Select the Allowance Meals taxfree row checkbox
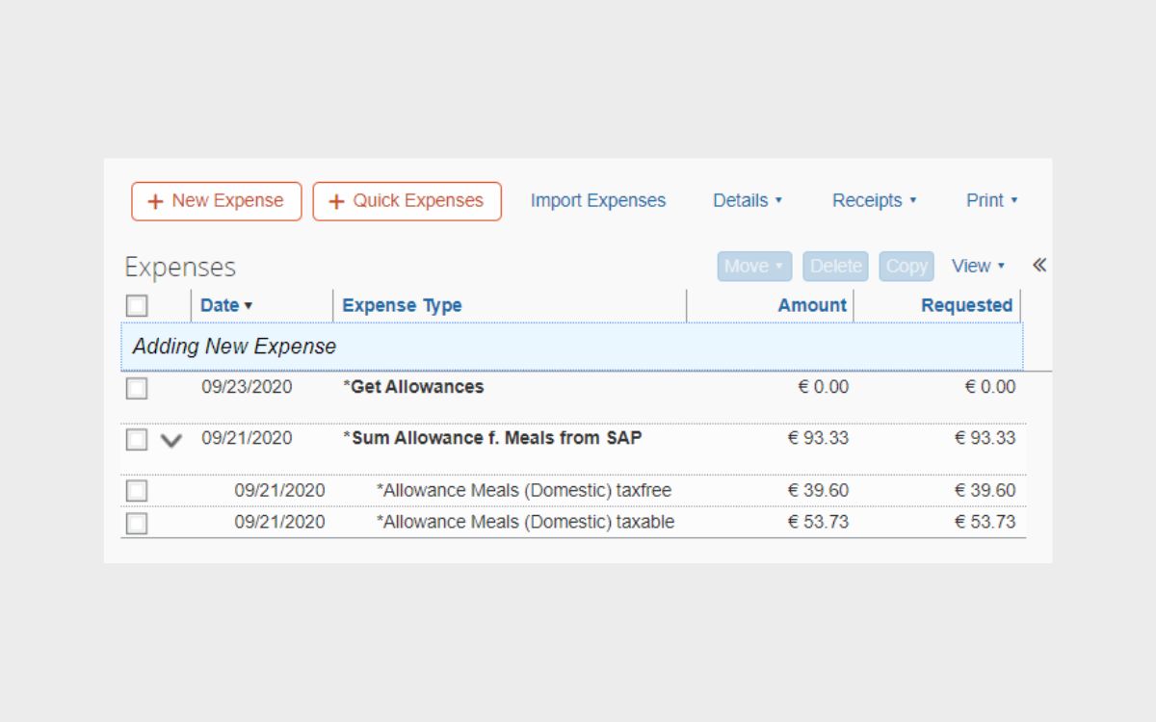This screenshot has width=1156, height=722. [x=136, y=490]
